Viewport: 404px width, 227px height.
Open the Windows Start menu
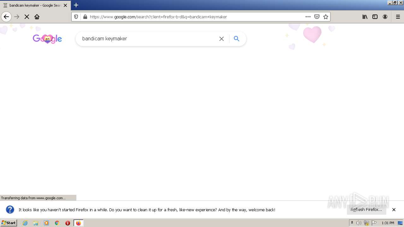(x=9, y=223)
